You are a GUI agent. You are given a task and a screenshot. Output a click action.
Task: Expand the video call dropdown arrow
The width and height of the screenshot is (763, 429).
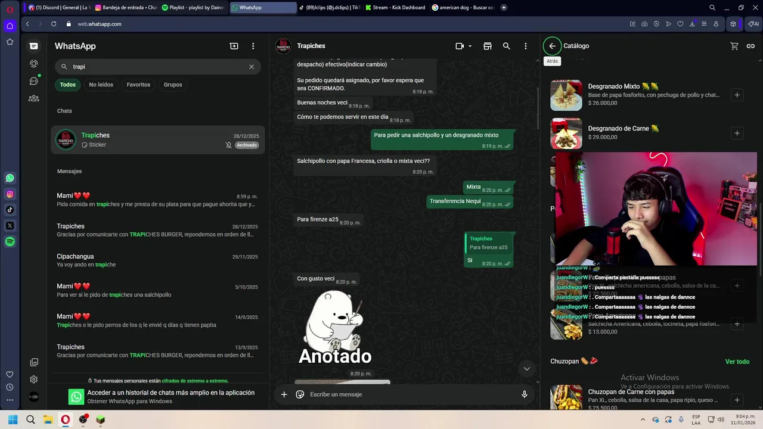470,46
